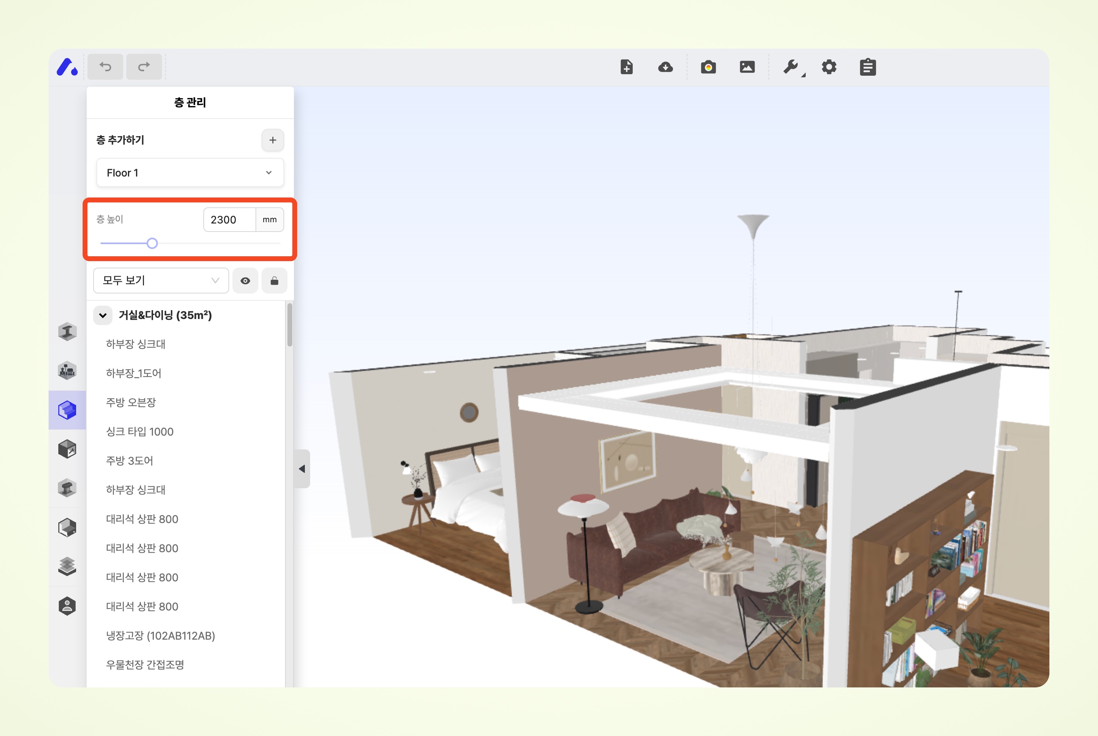Open the 모두 보기 filter dropdown
Viewport: 1098px width, 736px height.
pos(161,281)
